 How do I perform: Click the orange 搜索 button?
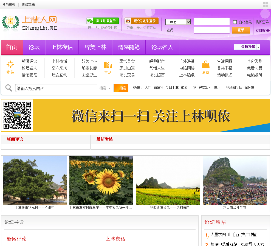click(121, 88)
